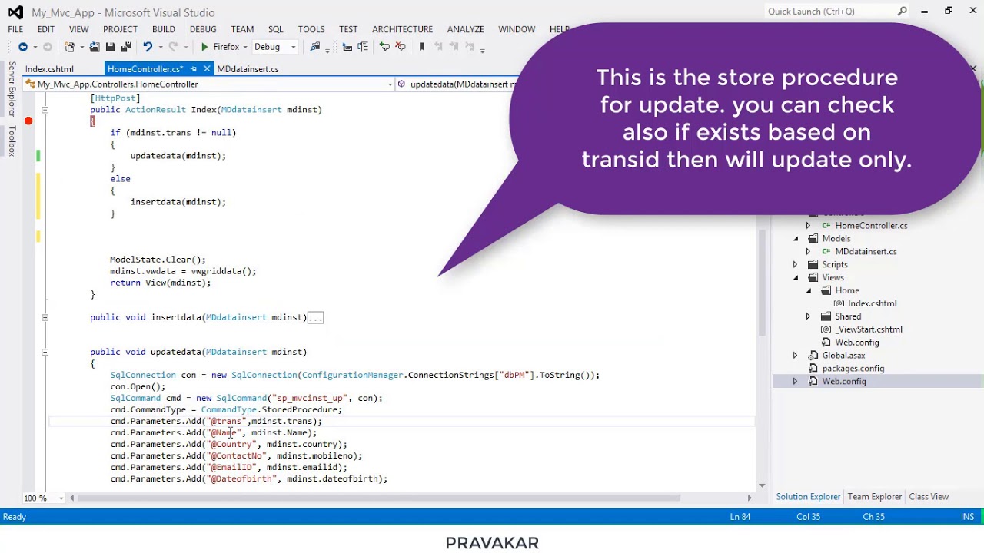
Task: Open the TOOLS menu
Action: coord(311,29)
